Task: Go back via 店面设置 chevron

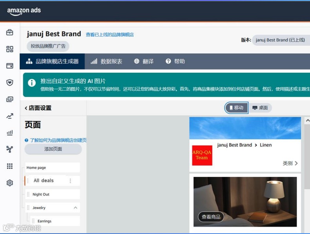Action: (26, 108)
